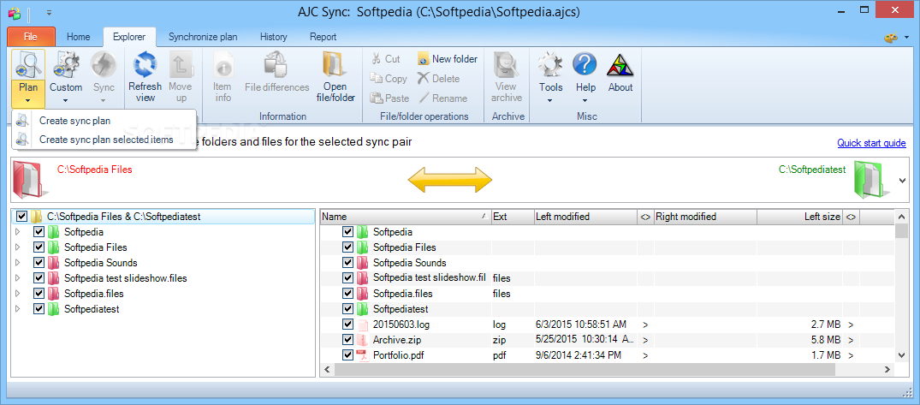Click the Paste clipboard icon
920x405 pixels.
[x=376, y=98]
